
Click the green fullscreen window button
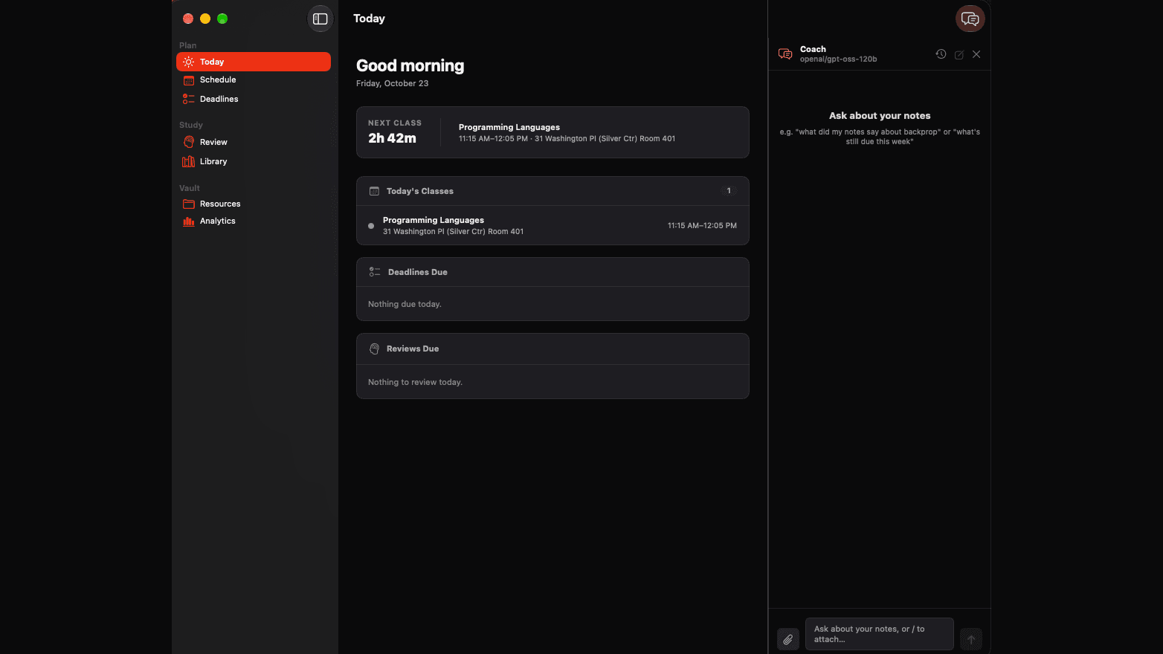coord(222,19)
